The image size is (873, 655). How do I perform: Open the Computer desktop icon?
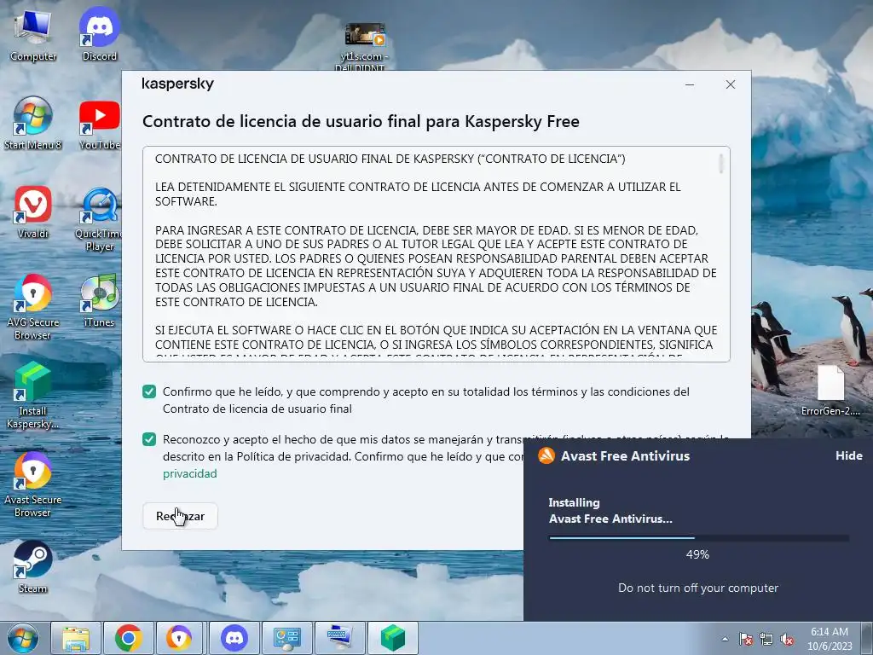[x=33, y=35]
